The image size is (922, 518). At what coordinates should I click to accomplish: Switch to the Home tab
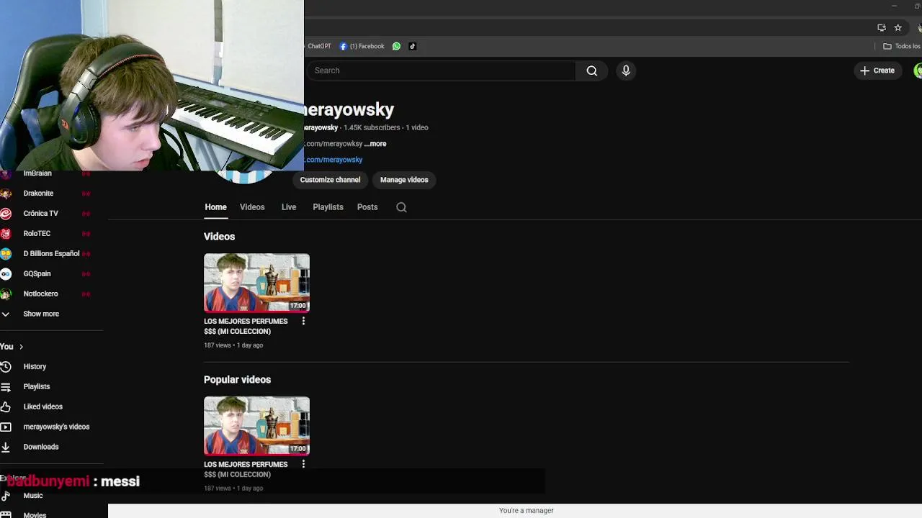click(x=215, y=207)
